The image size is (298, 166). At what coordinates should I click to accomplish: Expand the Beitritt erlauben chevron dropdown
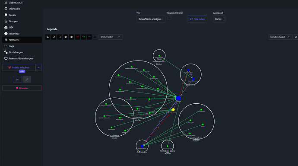tap(38, 67)
